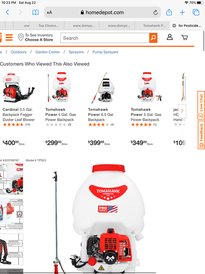Open the Home Depot hamburger menu
Screen dimensions: 205x274
(x=9, y=37)
